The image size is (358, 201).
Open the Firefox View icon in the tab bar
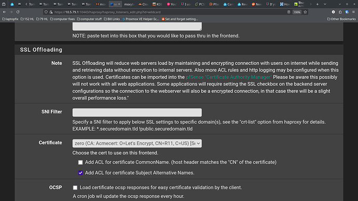pyautogui.click(x=4, y=4)
